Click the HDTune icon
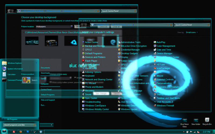 click(x=155, y=64)
